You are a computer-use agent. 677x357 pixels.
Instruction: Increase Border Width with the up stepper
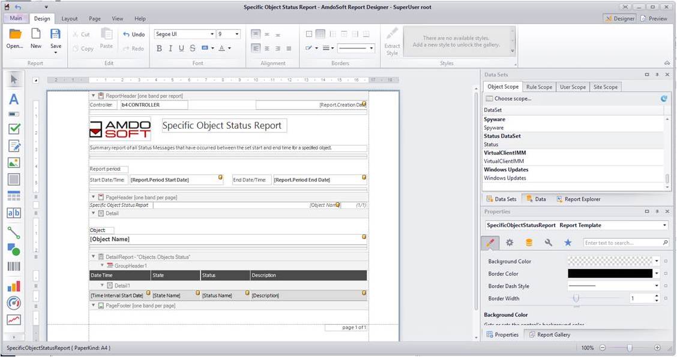pyautogui.click(x=657, y=296)
